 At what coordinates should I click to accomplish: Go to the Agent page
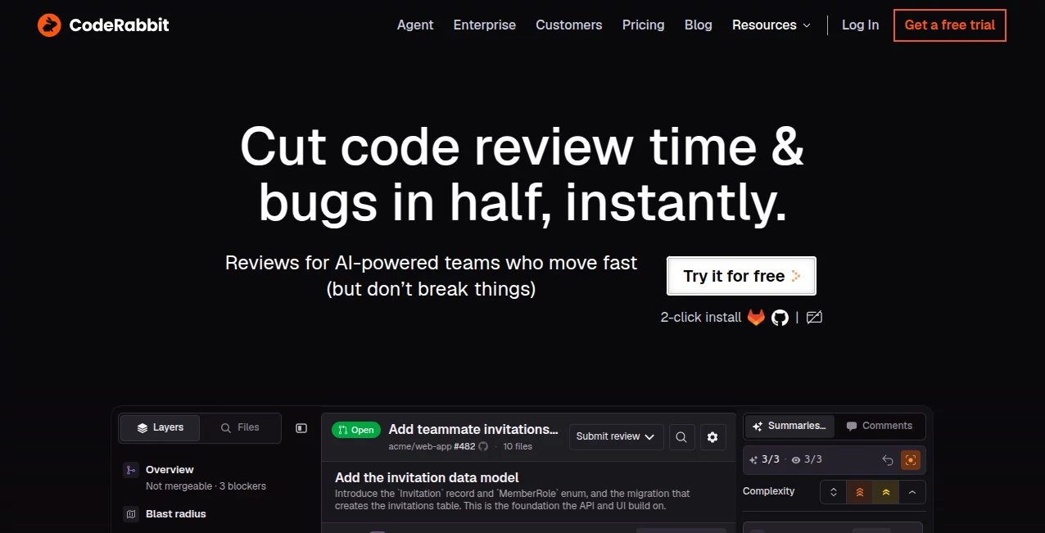pos(415,25)
